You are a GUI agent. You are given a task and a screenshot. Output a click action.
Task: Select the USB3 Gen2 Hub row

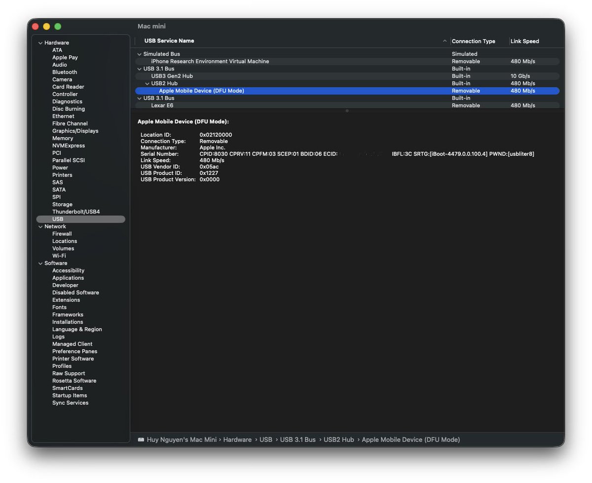point(347,76)
